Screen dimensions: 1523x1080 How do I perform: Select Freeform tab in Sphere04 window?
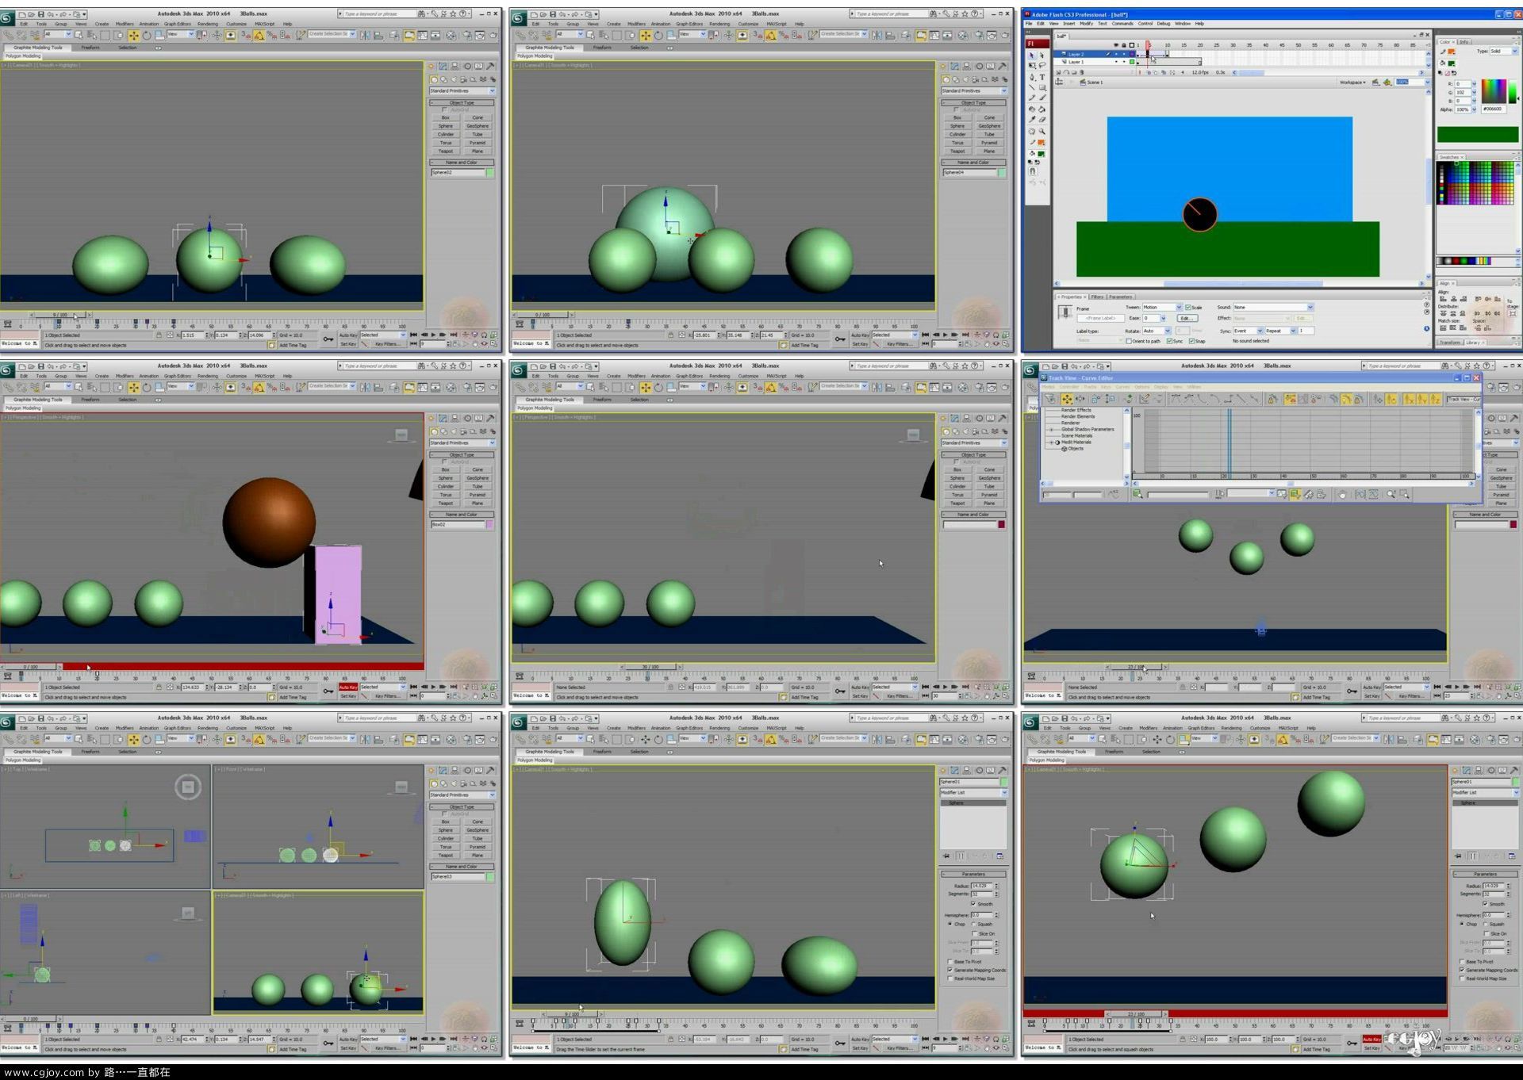pos(602,48)
